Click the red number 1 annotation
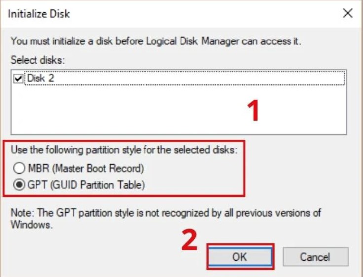This screenshot has height=277, width=363. point(253,110)
